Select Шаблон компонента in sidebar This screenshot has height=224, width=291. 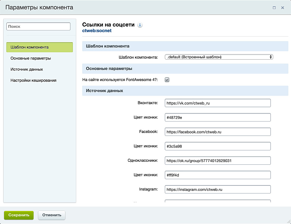click(x=39, y=47)
